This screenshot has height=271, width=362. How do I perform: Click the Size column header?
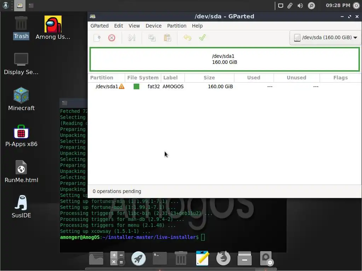coord(209,78)
